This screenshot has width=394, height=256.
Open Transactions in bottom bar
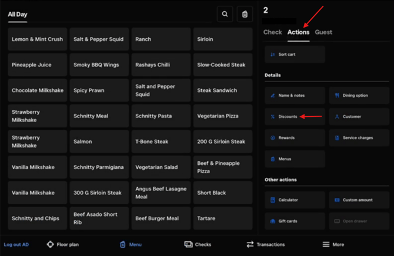click(265, 244)
